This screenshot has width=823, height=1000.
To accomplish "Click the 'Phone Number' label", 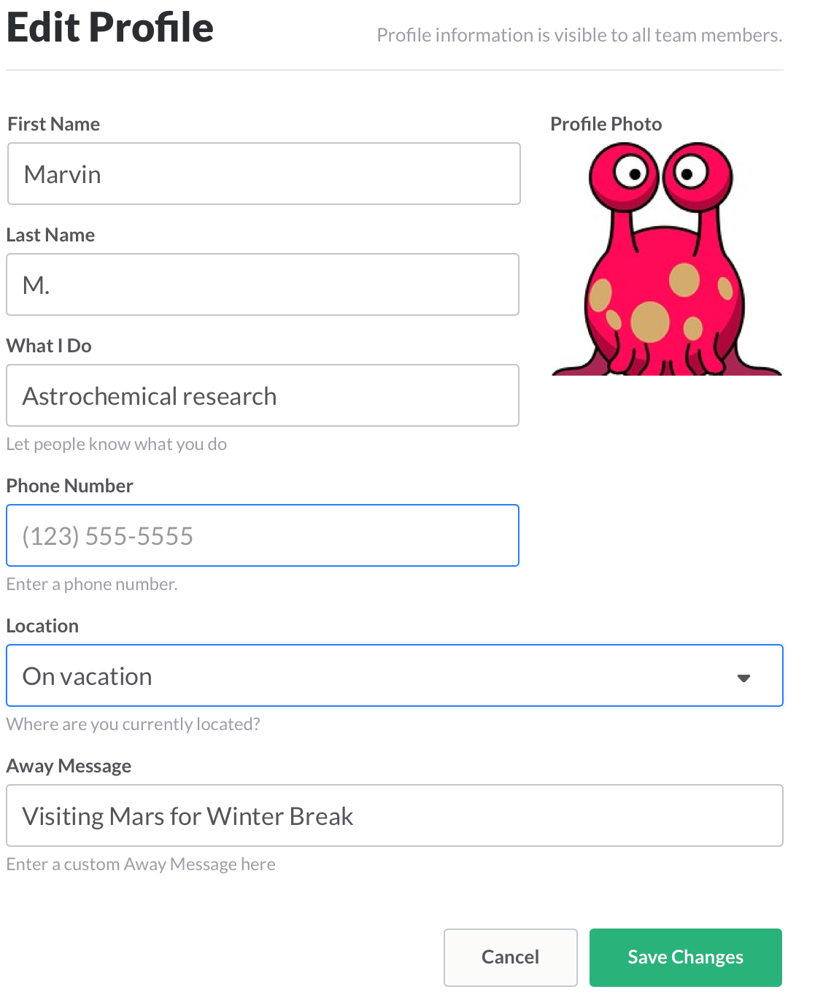I will coord(70,486).
